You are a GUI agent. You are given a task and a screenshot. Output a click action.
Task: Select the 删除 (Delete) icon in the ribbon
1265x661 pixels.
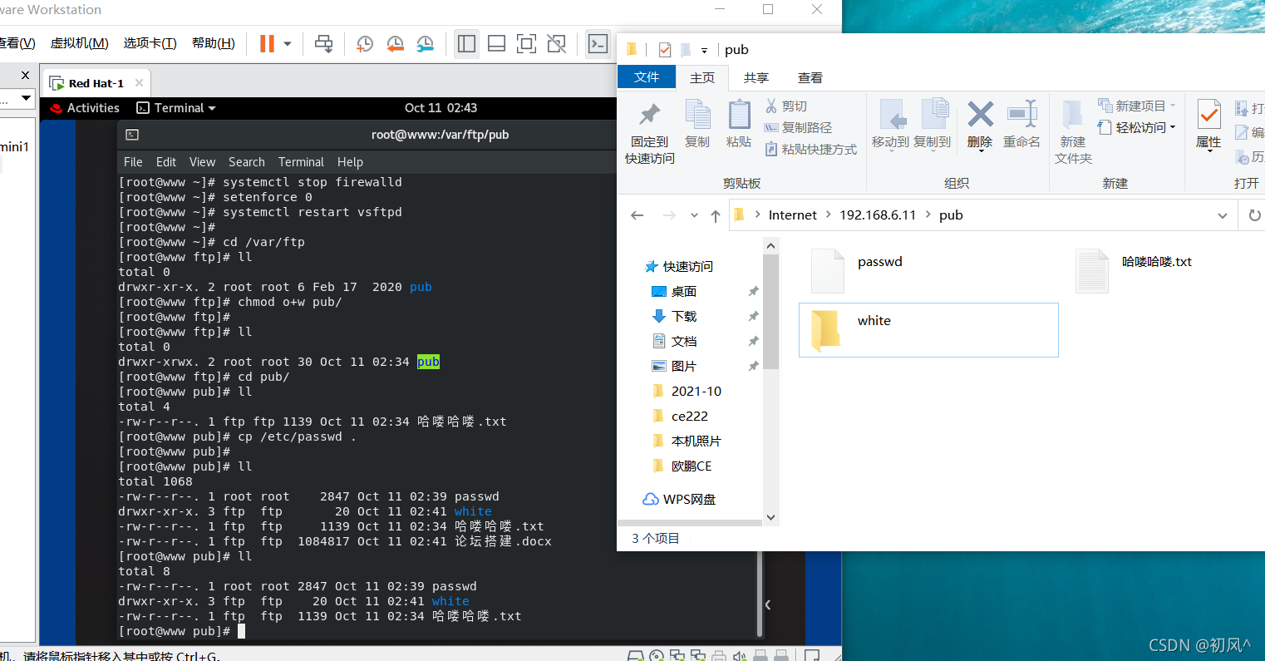coord(979,125)
